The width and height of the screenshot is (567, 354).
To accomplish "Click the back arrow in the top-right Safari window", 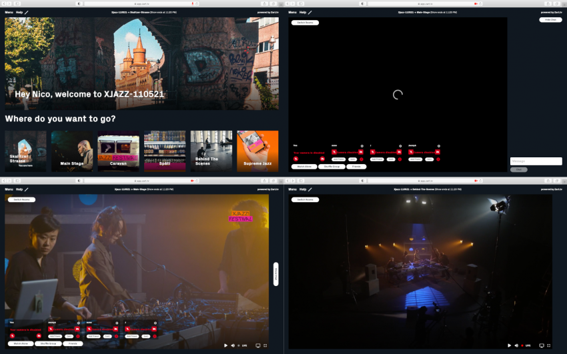I will point(288,3).
